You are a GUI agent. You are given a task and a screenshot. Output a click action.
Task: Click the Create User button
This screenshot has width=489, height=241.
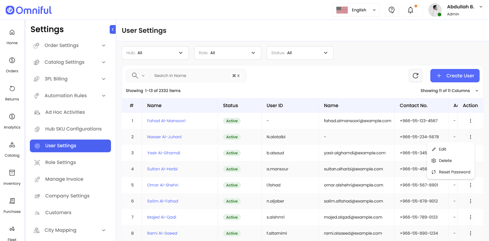455,76
